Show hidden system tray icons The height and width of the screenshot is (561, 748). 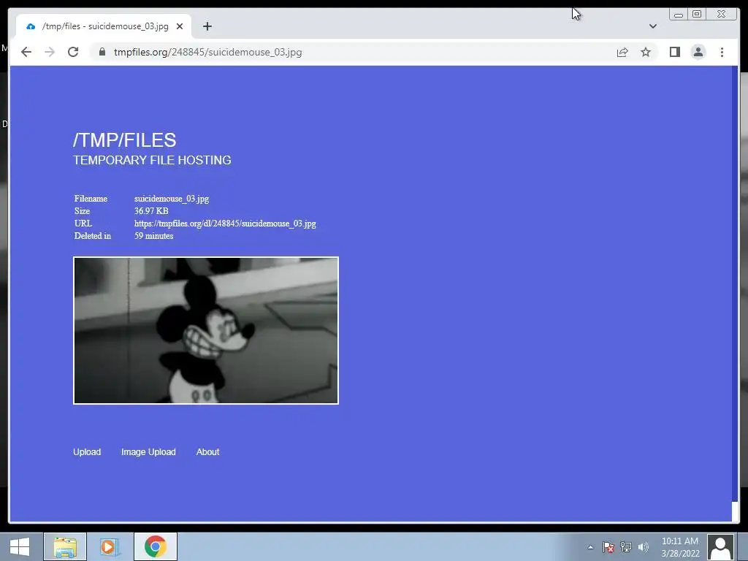point(590,547)
